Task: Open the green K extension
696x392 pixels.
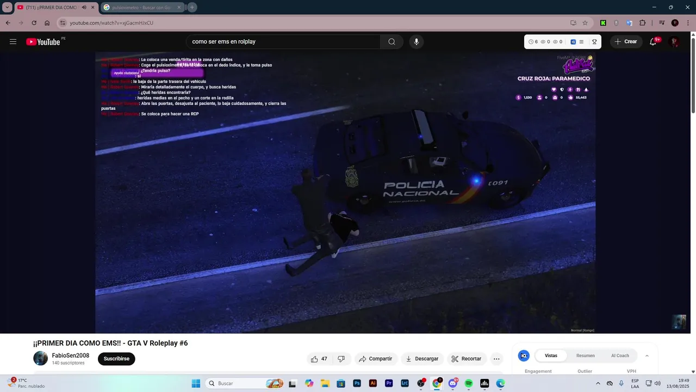Action: [603, 23]
